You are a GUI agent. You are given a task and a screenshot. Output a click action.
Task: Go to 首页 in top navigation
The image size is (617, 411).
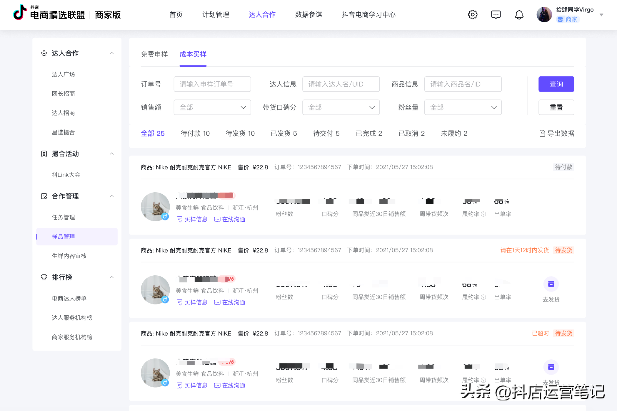click(176, 15)
